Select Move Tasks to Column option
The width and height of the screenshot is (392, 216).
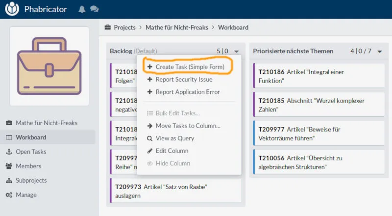pos(187,126)
